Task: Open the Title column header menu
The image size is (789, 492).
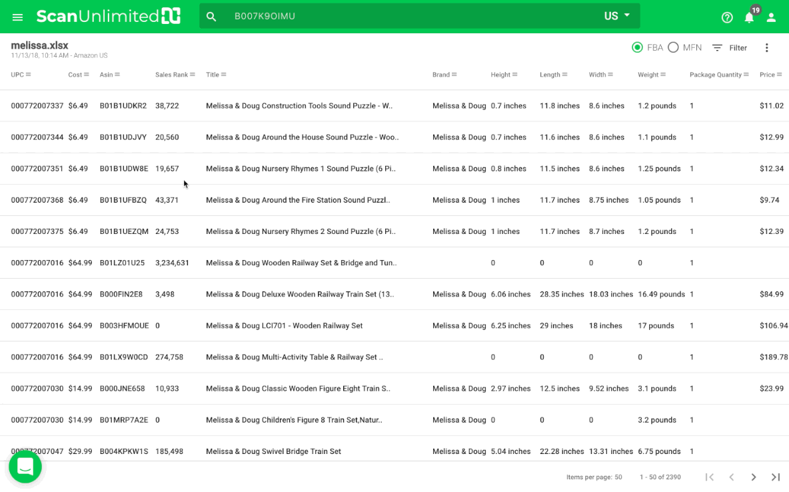Action: pyautogui.click(x=223, y=75)
